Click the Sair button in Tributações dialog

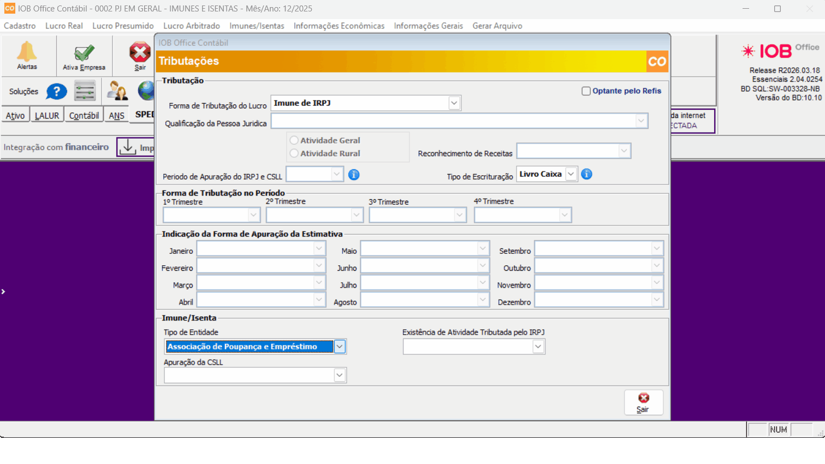coord(643,402)
